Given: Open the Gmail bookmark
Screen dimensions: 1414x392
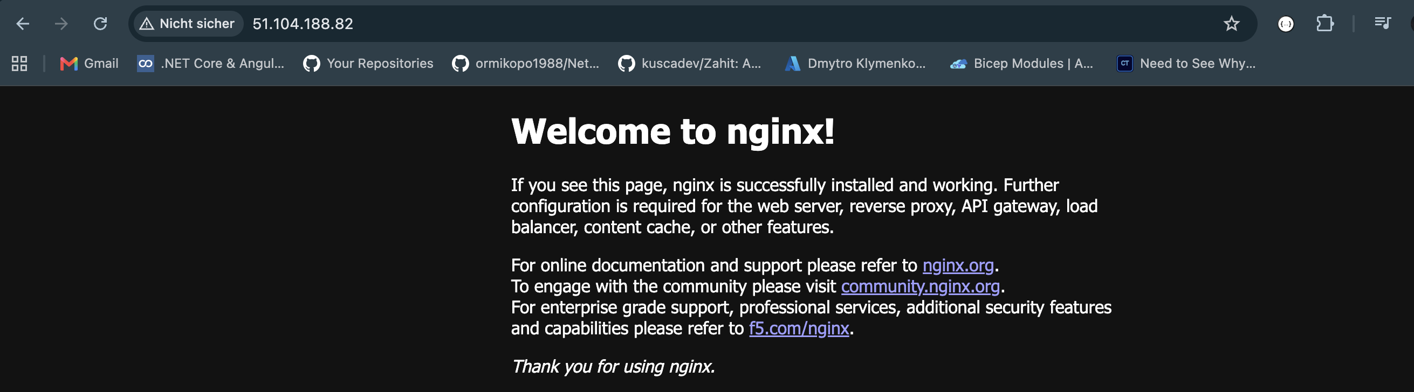Looking at the screenshot, I should point(90,64).
